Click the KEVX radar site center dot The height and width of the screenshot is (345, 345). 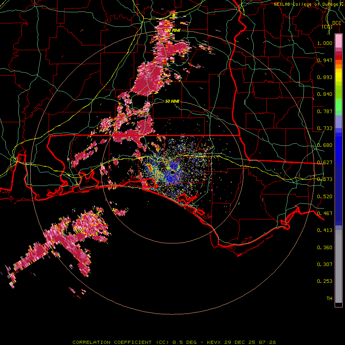click(x=172, y=172)
